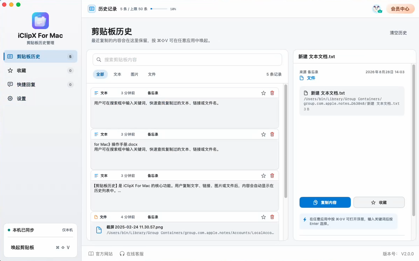Click the iClipX app logo in sidebar

coord(40,21)
